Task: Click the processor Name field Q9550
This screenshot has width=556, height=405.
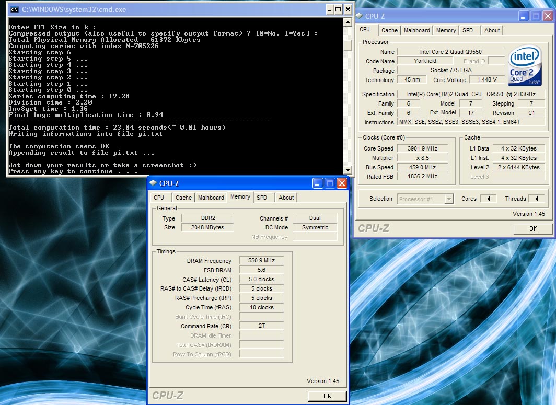Action: pos(450,52)
